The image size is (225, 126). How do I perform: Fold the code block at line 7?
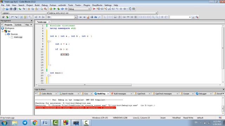(x=49, y=41)
